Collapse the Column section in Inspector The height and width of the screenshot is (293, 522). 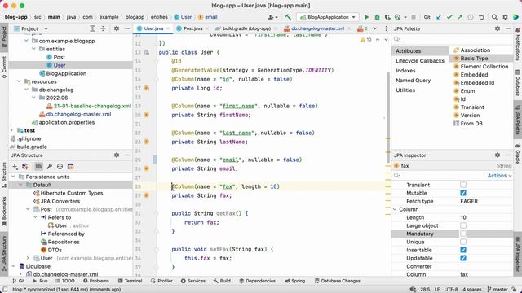(x=395, y=209)
